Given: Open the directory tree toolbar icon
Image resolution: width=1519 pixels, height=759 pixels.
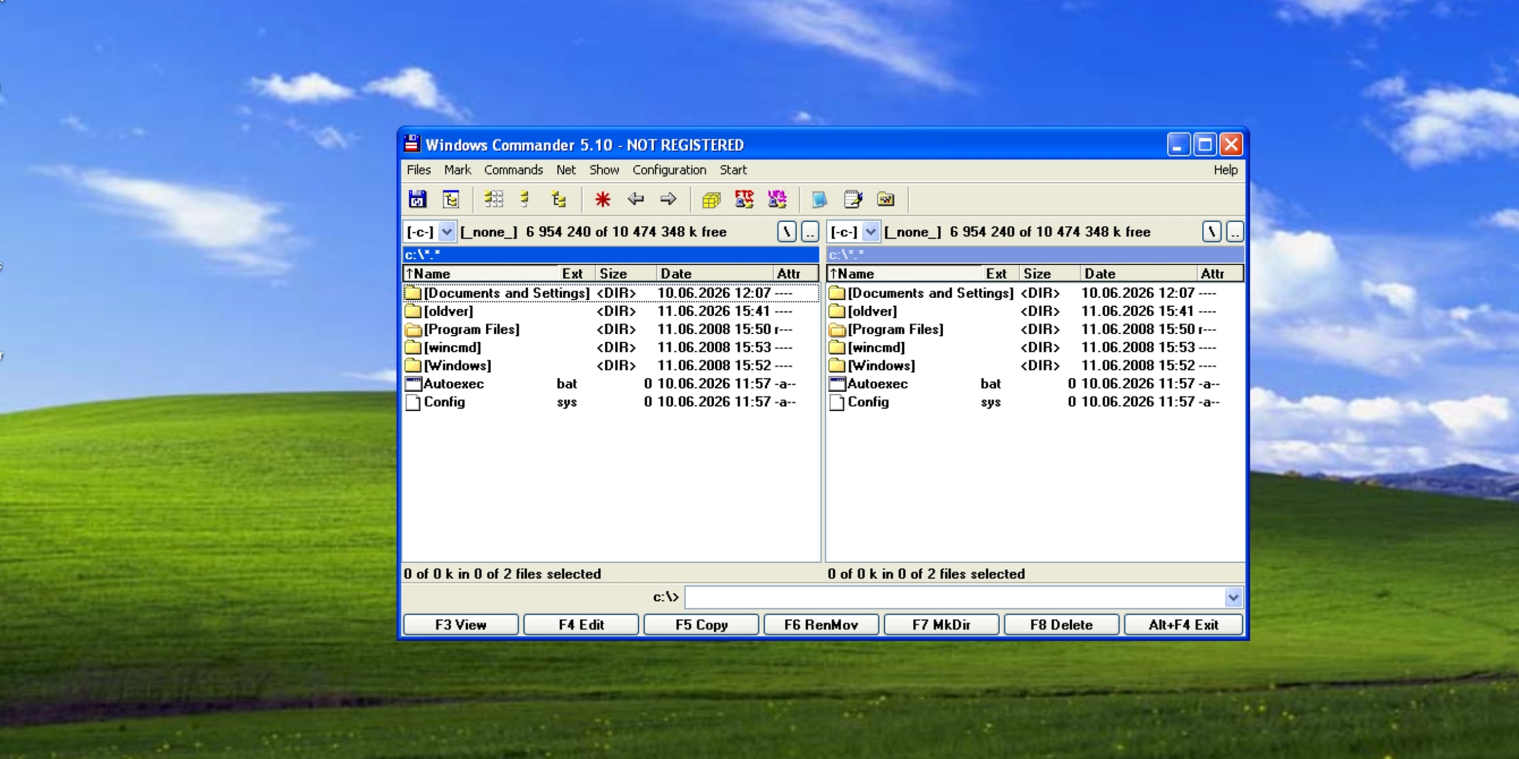Looking at the screenshot, I should click(x=451, y=199).
